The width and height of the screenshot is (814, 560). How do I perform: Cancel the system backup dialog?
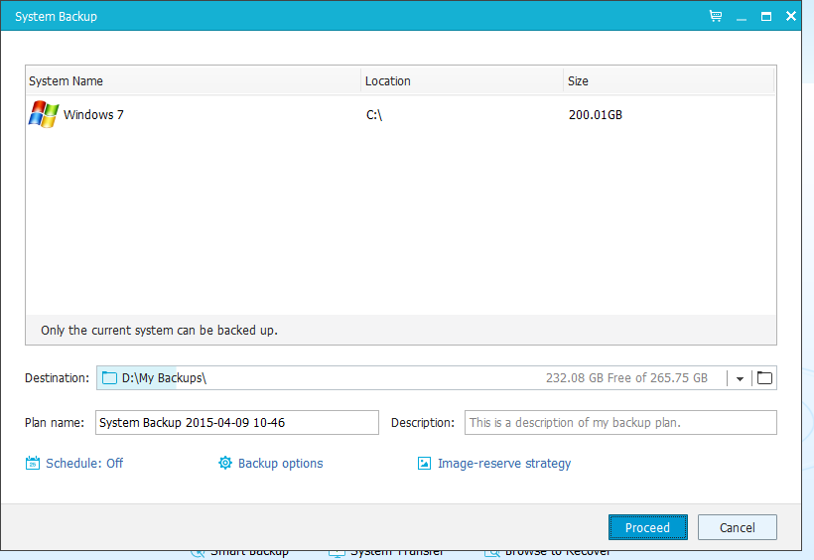737,527
